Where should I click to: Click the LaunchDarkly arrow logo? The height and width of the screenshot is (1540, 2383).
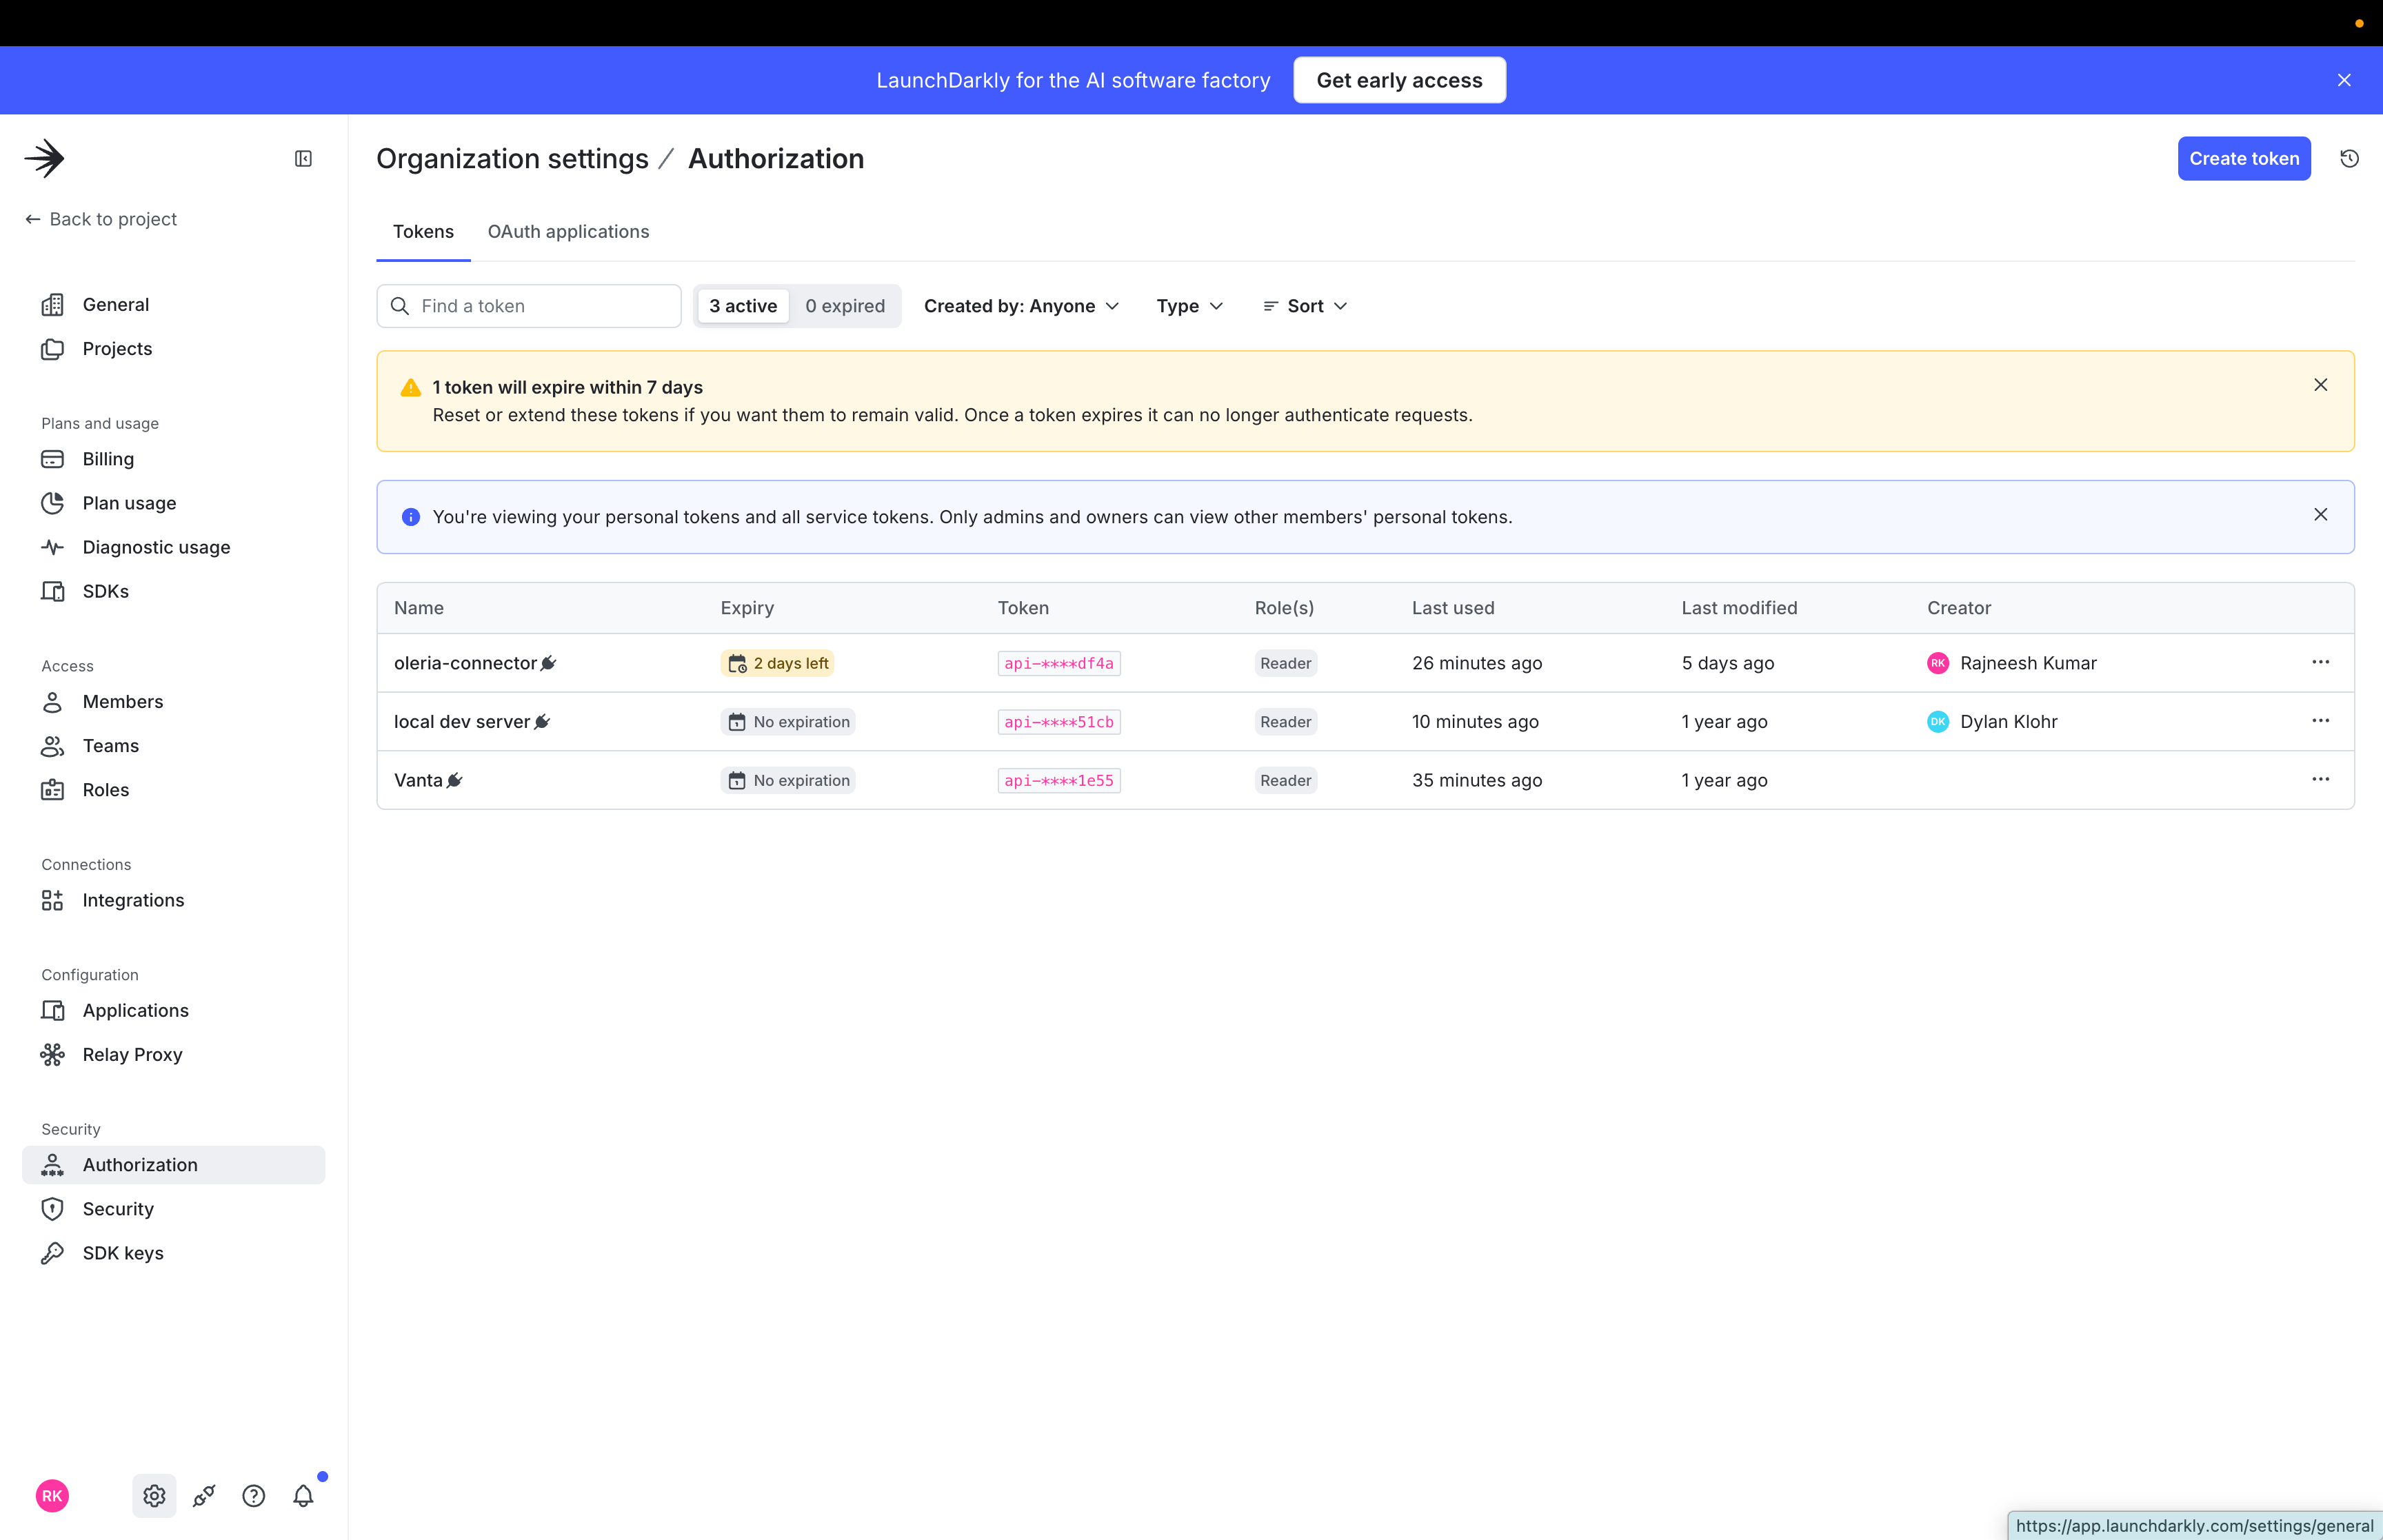pos(45,158)
